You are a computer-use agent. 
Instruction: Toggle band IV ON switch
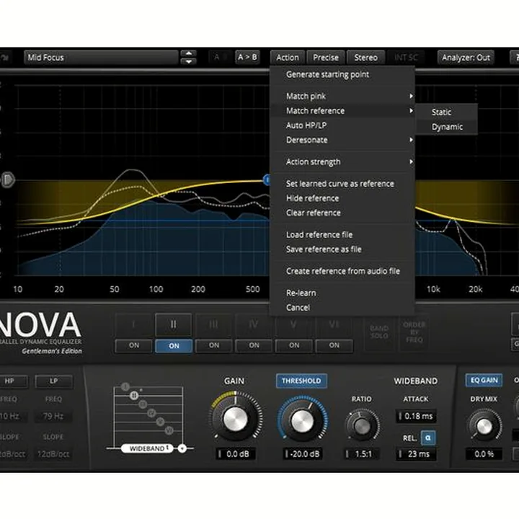click(x=254, y=345)
